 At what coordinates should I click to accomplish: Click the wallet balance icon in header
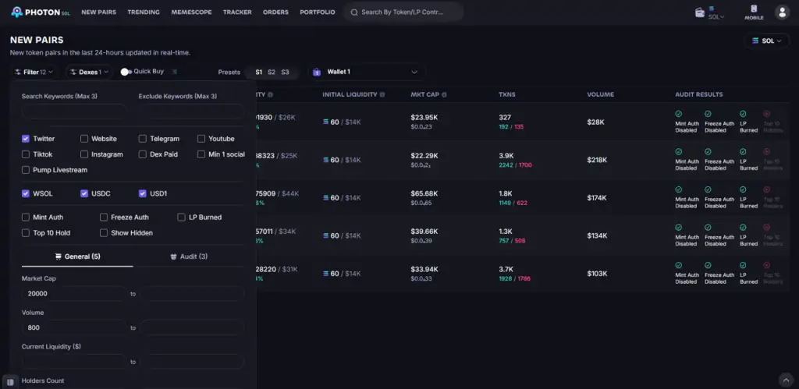click(701, 12)
